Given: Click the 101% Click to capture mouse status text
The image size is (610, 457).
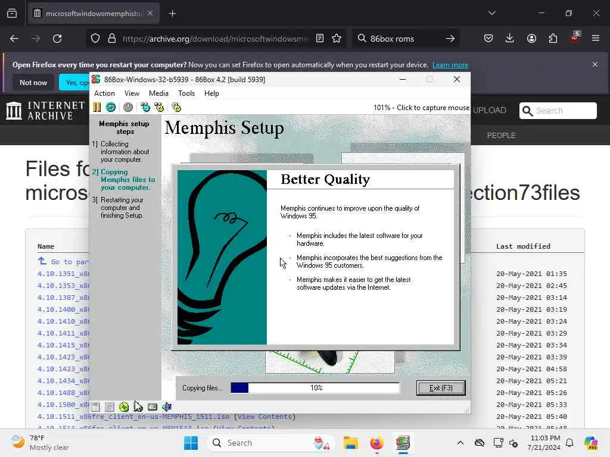Looking at the screenshot, I should (x=421, y=108).
